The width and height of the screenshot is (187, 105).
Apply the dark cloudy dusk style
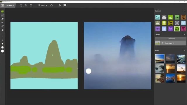(x=170, y=59)
